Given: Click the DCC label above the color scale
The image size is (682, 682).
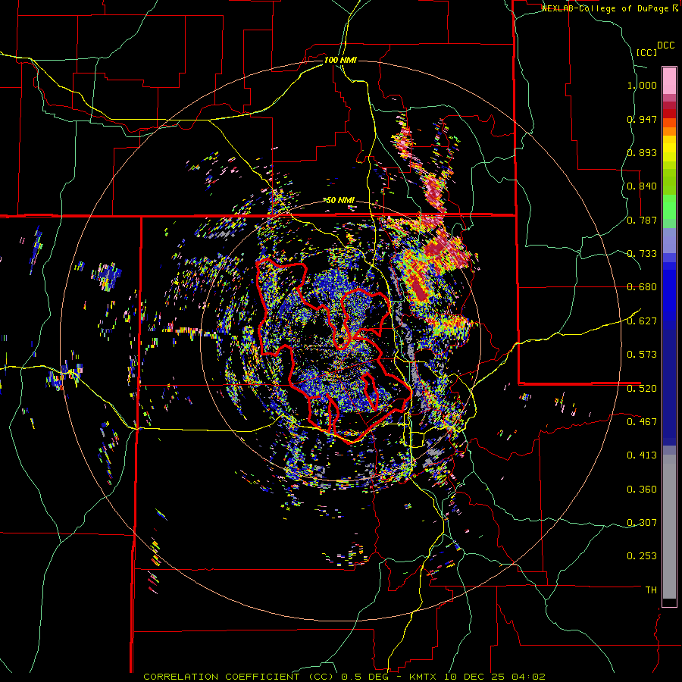Looking at the screenshot, I should point(666,45).
